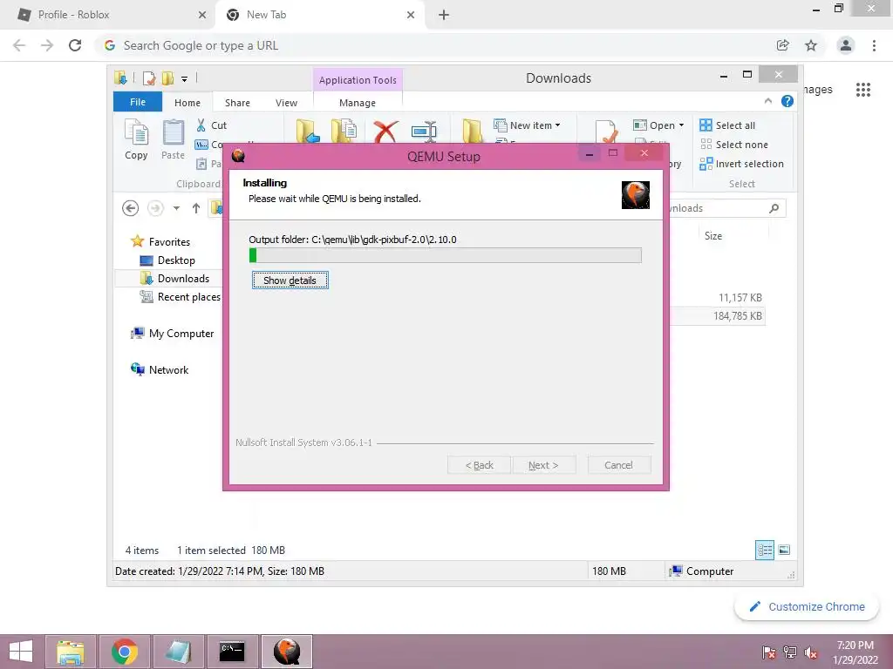Screen dimensions: 893x669
Task: Collapse the Explorer ribbon chevron
Action: (x=767, y=101)
